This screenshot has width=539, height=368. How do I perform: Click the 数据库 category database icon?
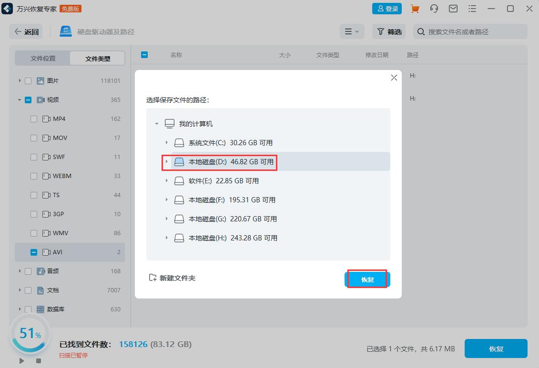(x=41, y=309)
